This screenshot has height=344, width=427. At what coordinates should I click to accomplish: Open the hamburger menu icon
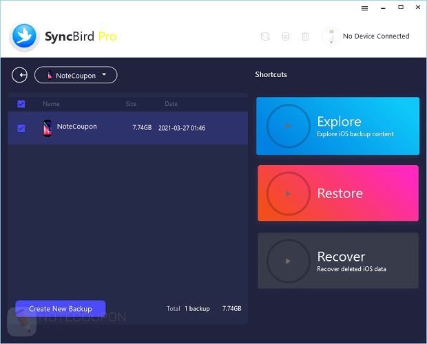(x=364, y=8)
